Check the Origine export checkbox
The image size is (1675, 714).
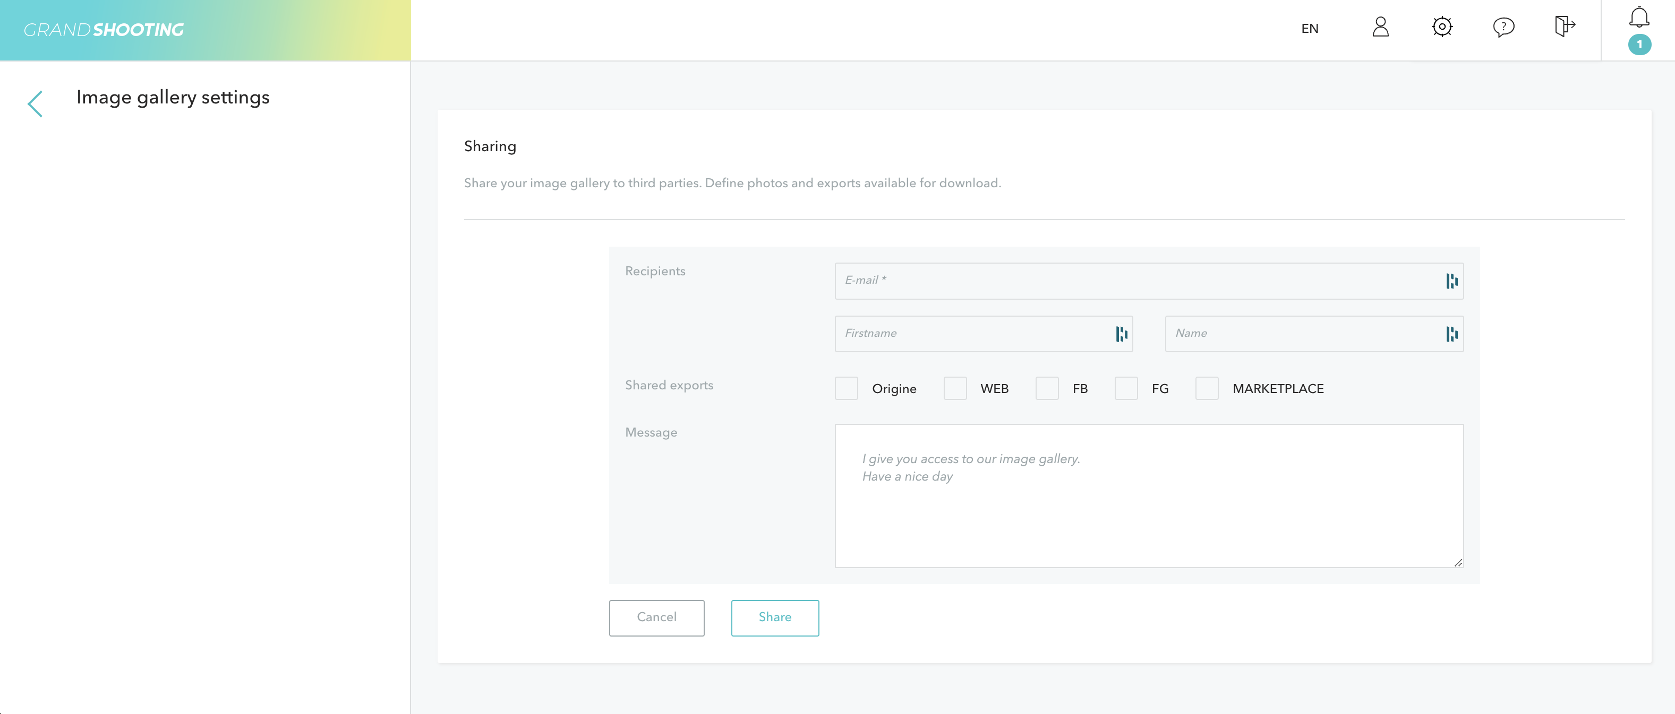846,388
